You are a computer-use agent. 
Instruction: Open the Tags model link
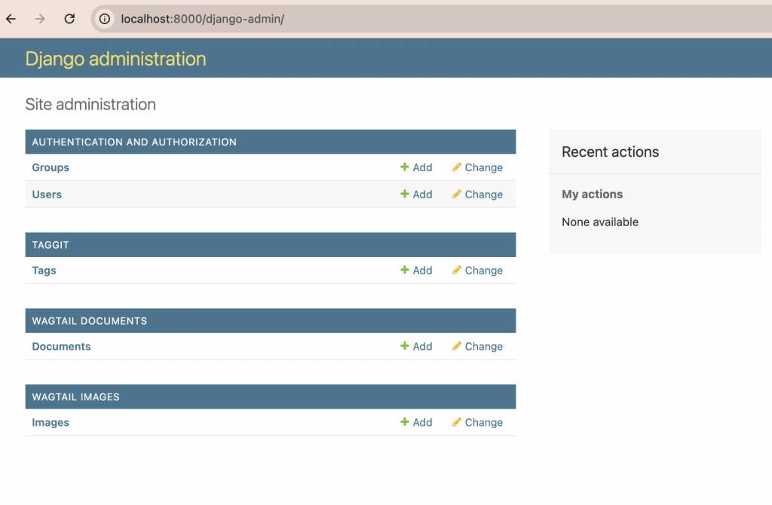(44, 271)
